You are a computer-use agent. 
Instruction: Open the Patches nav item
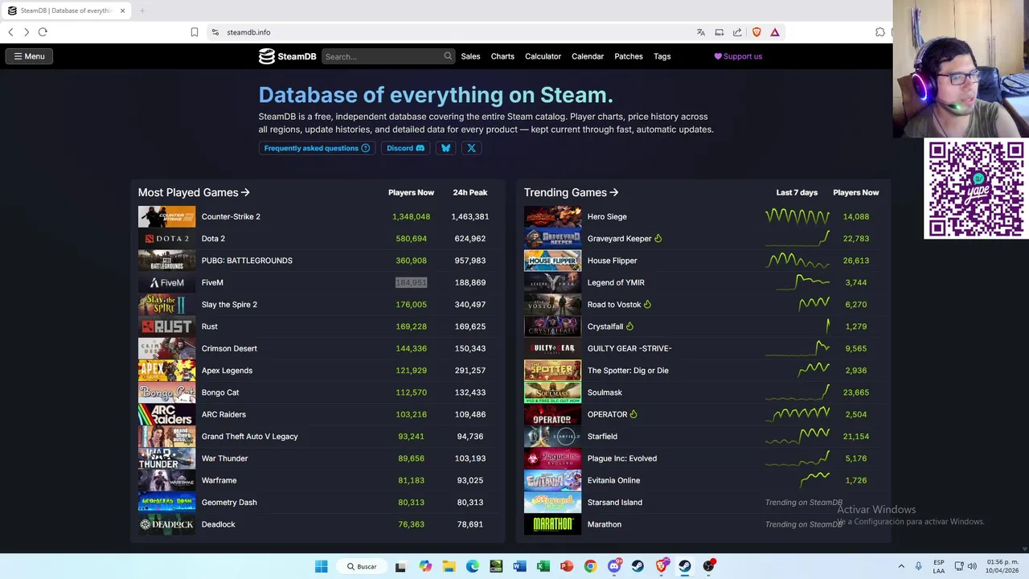tap(629, 56)
